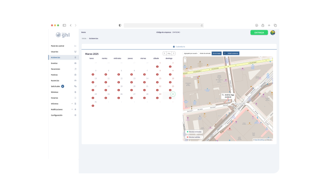This screenshot has height=195, width=327.
Task: Open the user avatar in top right
Action: 273,33
